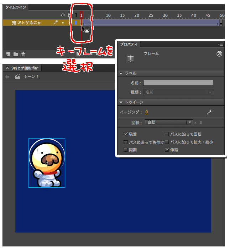
Task: Click the 名前 label input field
Action: point(178,83)
